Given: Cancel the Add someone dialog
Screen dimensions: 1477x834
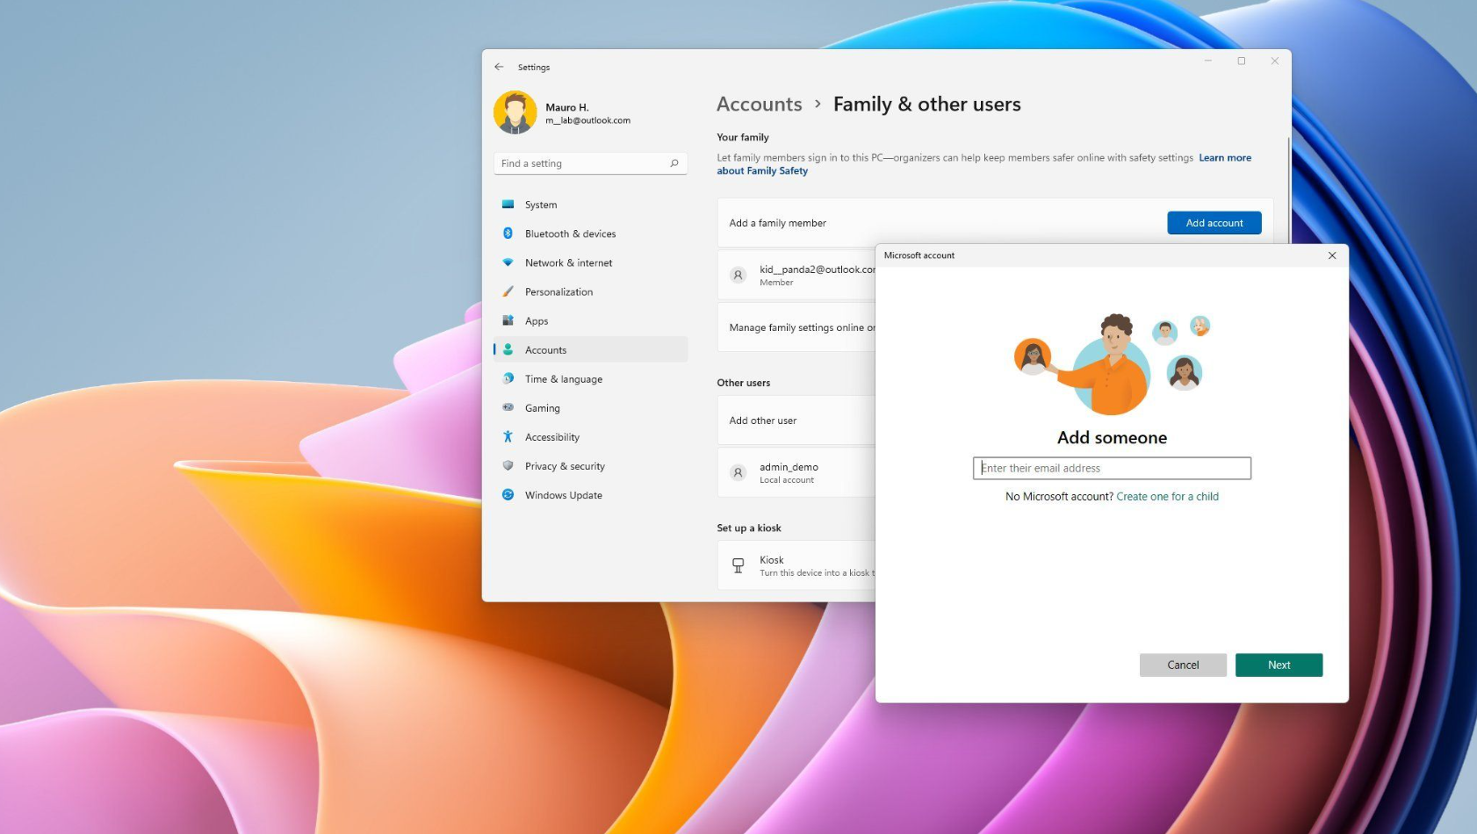Looking at the screenshot, I should point(1182,665).
